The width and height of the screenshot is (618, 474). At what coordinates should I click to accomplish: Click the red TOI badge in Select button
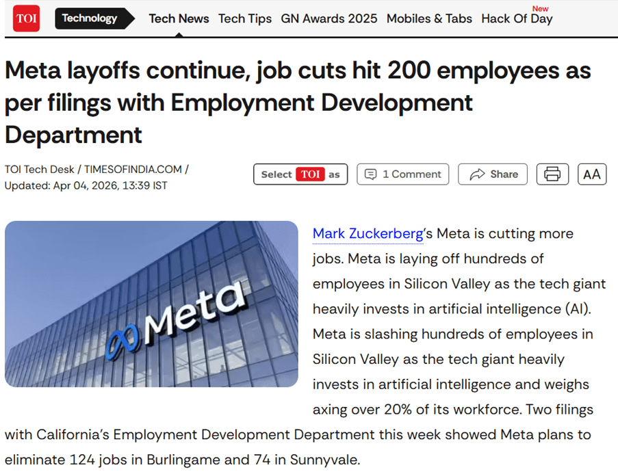click(x=310, y=174)
